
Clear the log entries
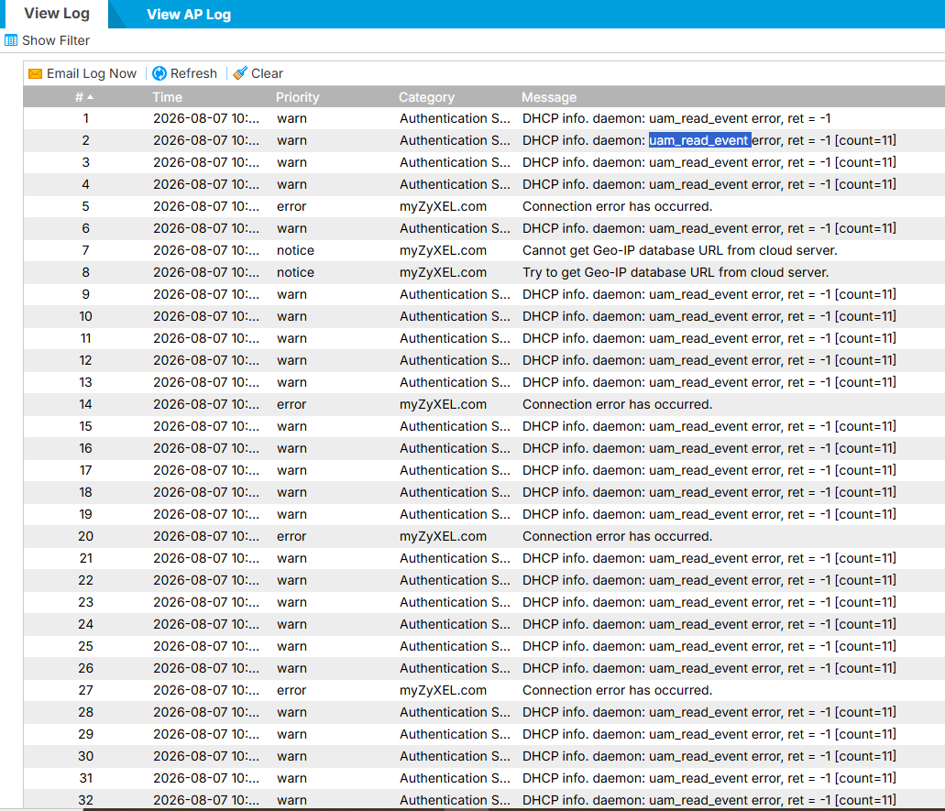click(x=267, y=73)
